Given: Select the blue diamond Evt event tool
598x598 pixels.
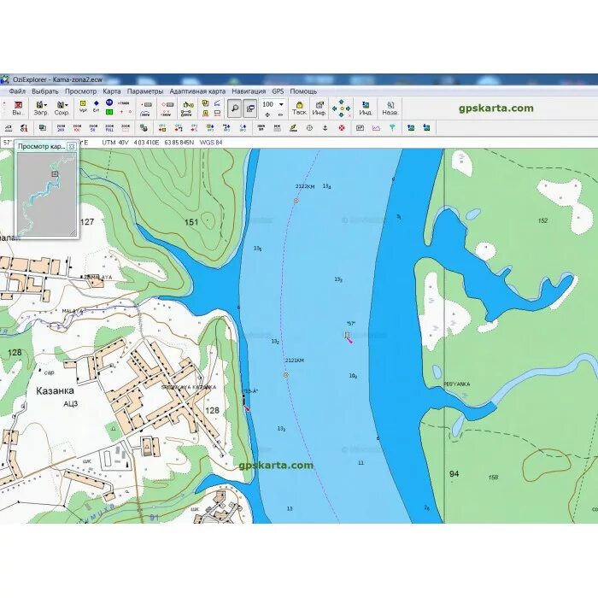Looking at the screenshot, I should [x=96, y=105].
